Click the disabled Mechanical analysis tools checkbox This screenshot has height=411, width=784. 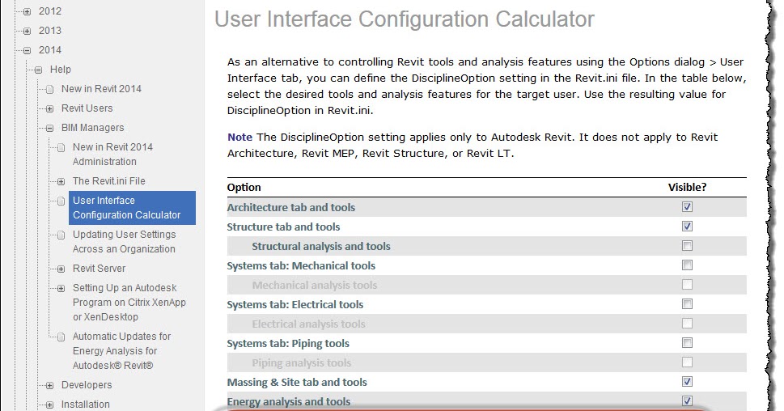(x=687, y=285)
